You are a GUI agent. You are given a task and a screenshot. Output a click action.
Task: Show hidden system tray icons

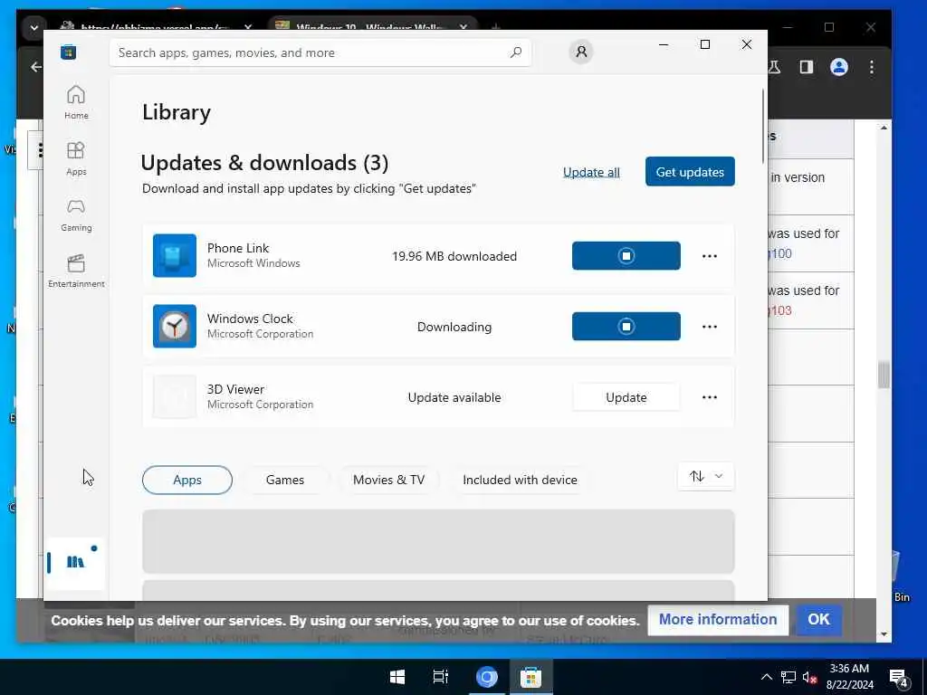point(767,677)
